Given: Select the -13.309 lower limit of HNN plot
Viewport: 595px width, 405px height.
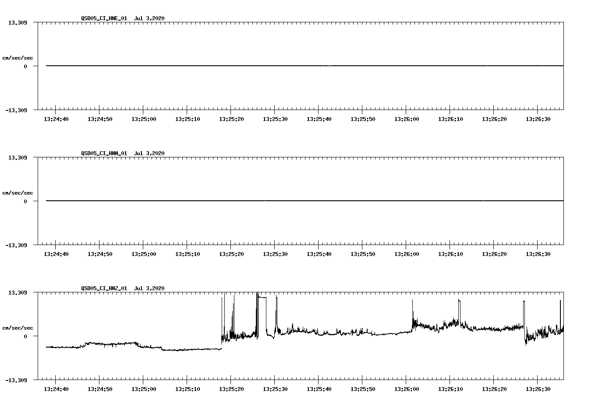Looking at the screenshot, I should [x=16, y=245].
